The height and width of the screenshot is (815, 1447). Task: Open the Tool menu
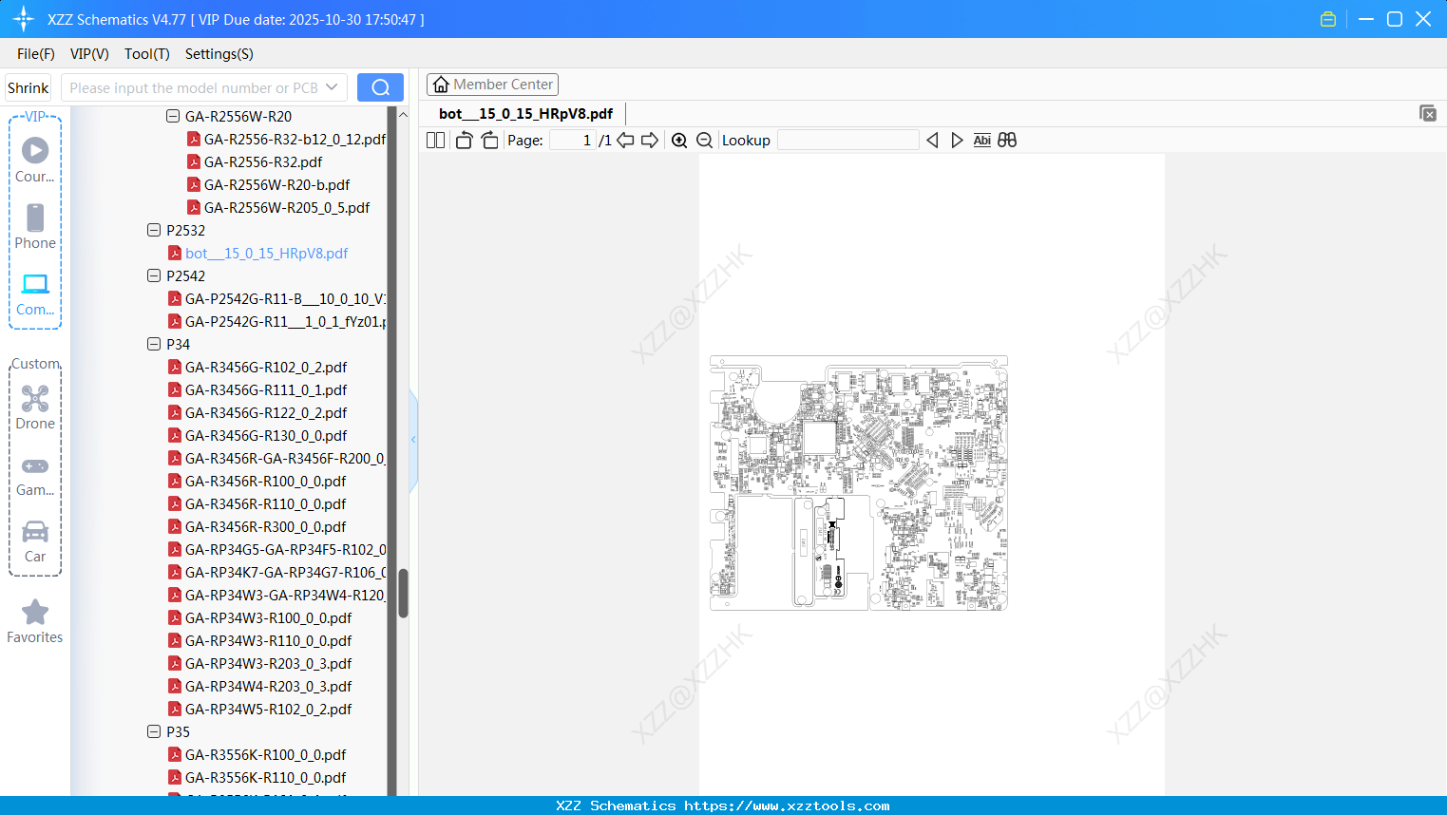point(147,54)
